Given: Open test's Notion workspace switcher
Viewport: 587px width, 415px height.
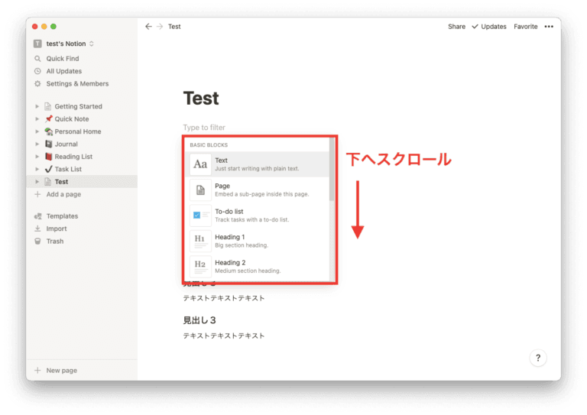Looking at the screenshot, I should pos(65,44).
